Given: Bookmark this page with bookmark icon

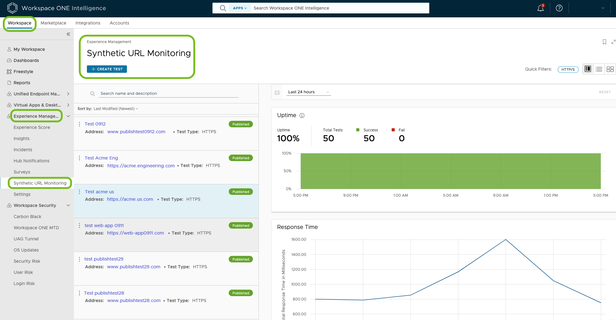Looking at the screenshot, I should 605,42.
